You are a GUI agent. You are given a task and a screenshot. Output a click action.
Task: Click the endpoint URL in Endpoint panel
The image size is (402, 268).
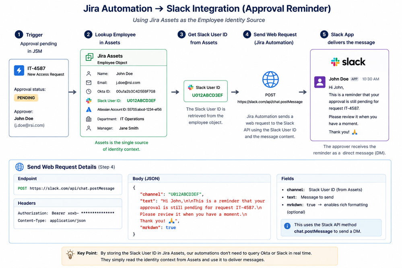click(72, 188)
